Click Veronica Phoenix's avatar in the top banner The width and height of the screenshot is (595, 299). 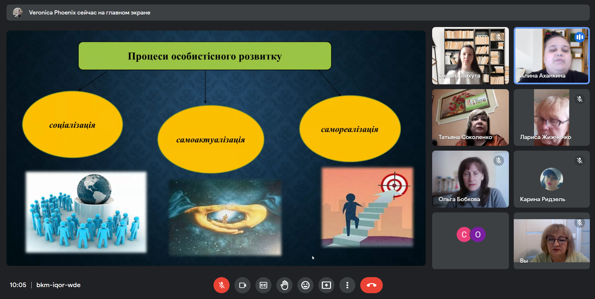pos(17,13)
